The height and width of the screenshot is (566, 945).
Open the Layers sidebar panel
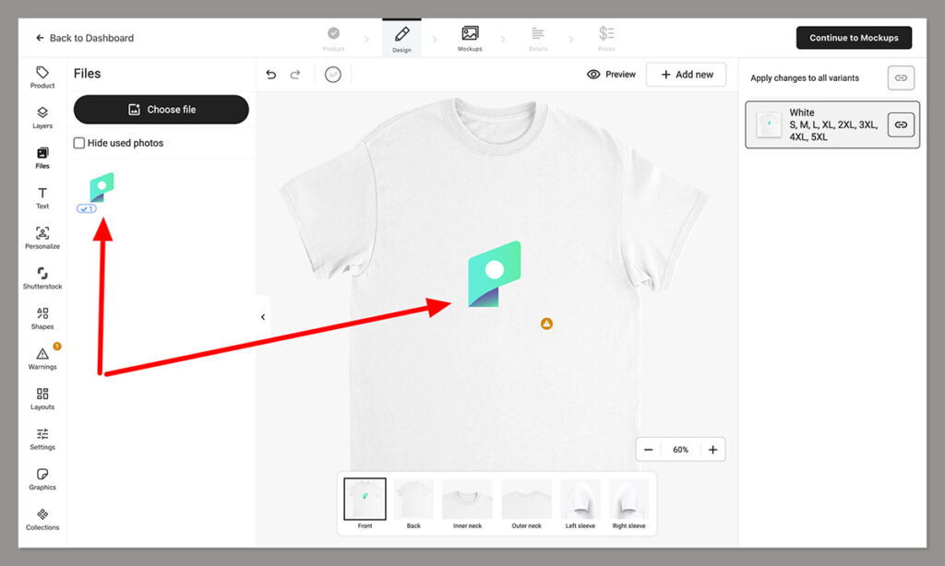(x=42, y=118)
